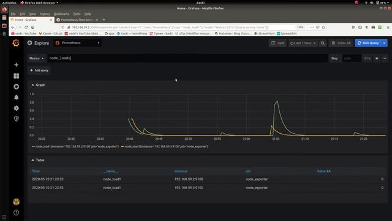Open page actions three-dot menu
Viewport: 392px width, 221px height.
point(312,27)
